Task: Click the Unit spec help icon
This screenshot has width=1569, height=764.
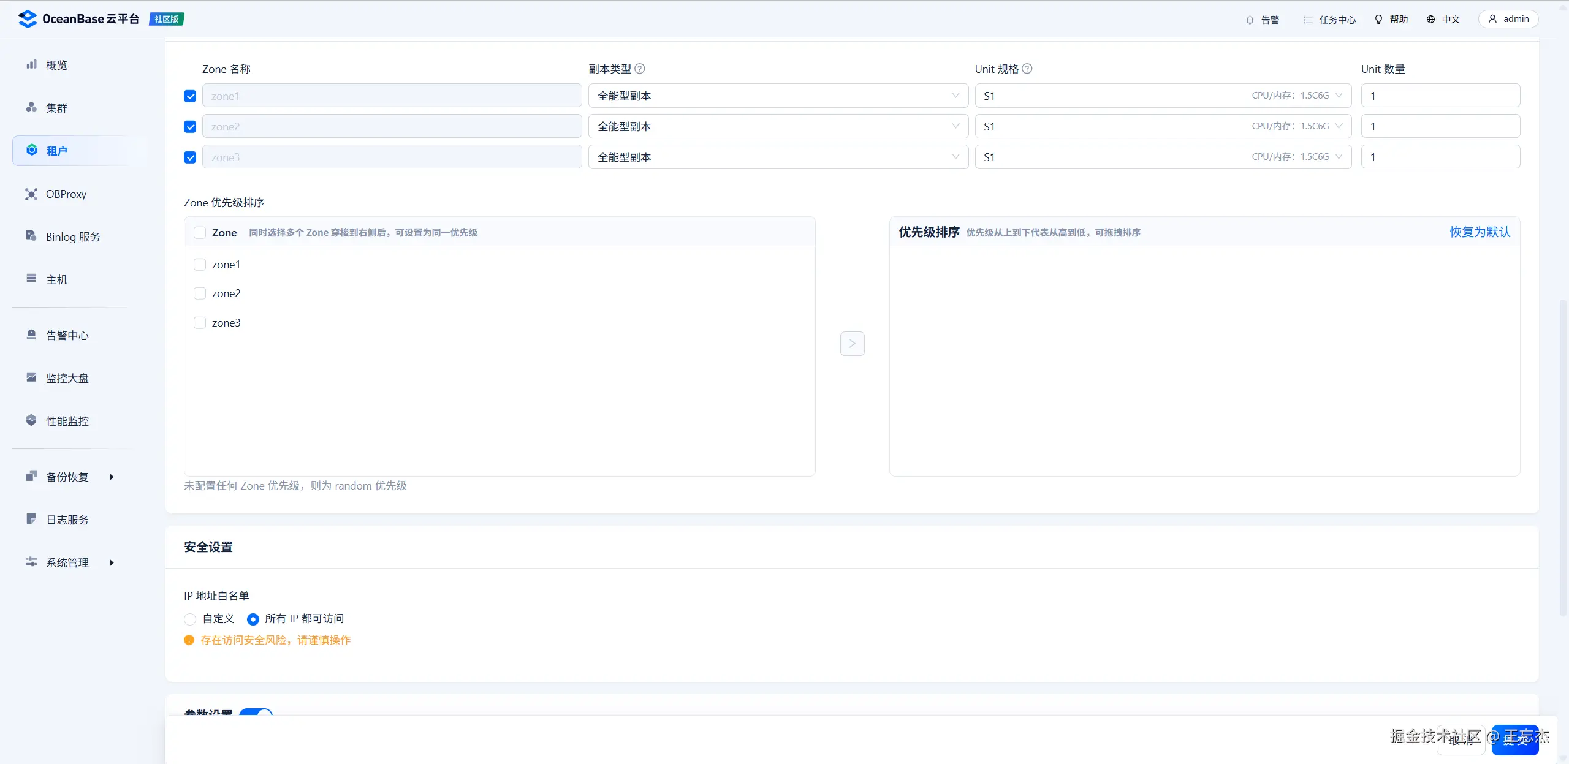Action: click(x=1028, y=69)
